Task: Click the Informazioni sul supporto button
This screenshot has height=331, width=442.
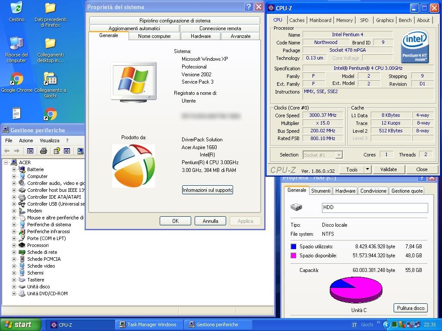Action: pos(207,190)
